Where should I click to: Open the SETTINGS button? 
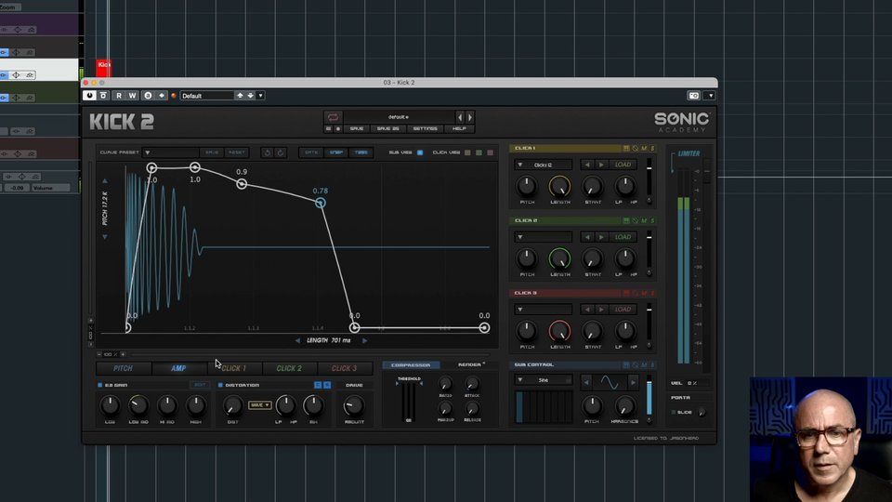coord(425,128)
